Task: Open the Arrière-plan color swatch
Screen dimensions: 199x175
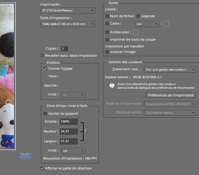Action: pos(136,32)
